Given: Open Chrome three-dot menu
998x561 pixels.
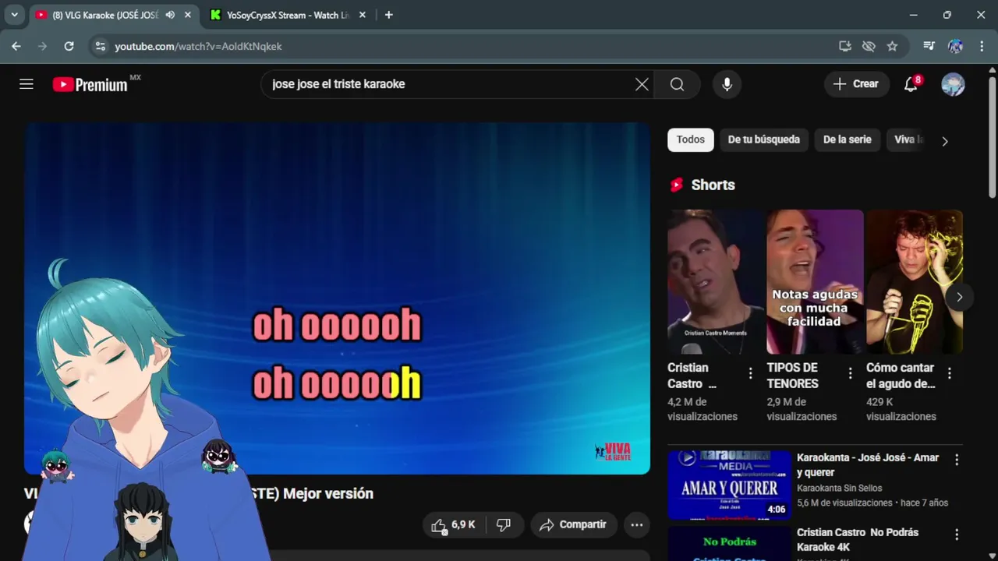Looking at the screenshot, I should point(981,47).
